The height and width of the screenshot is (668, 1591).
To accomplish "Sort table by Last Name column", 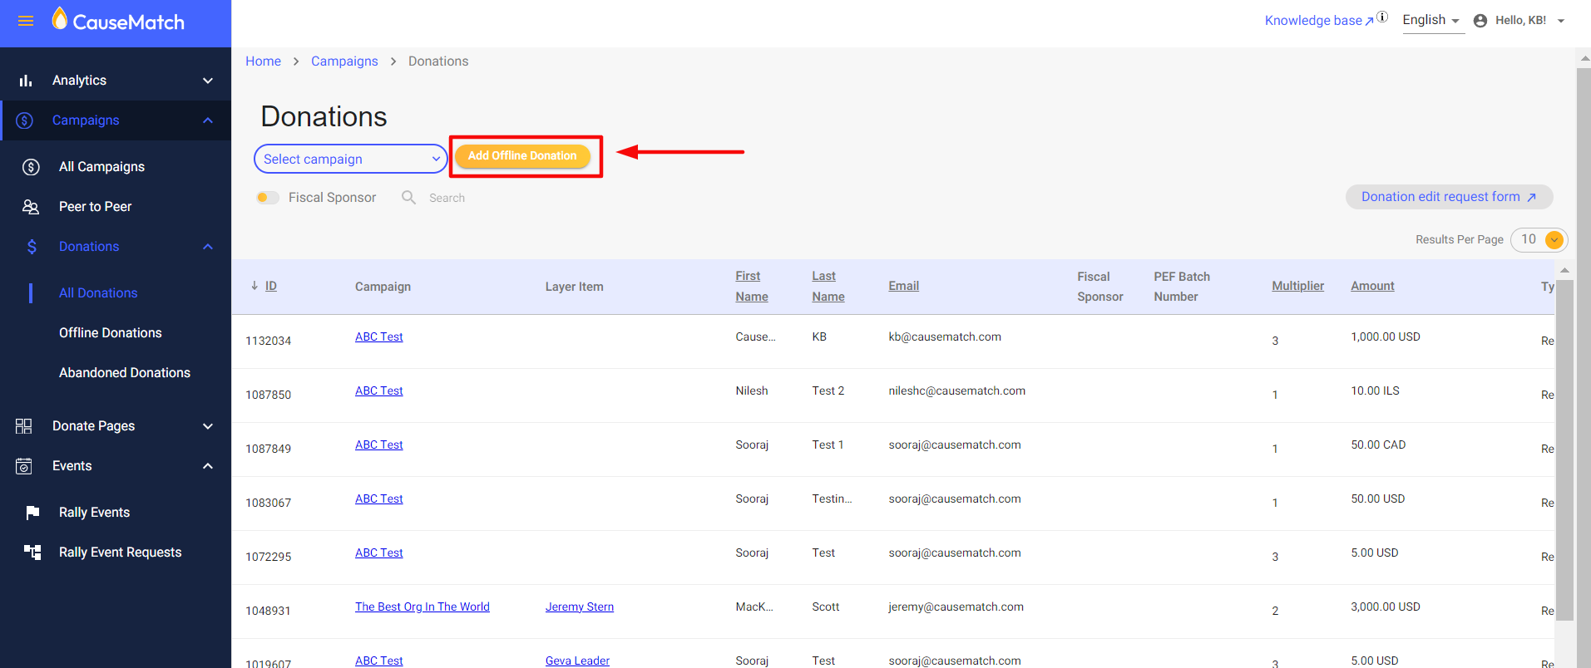I will coord(828,286).
